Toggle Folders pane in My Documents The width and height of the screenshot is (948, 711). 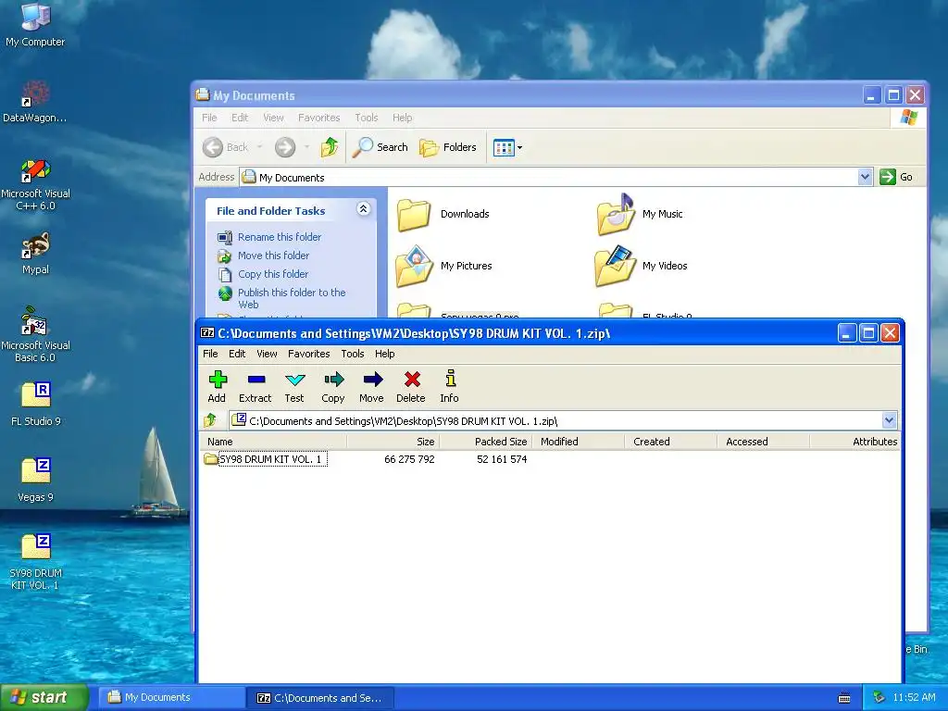[x=448, y=147]
